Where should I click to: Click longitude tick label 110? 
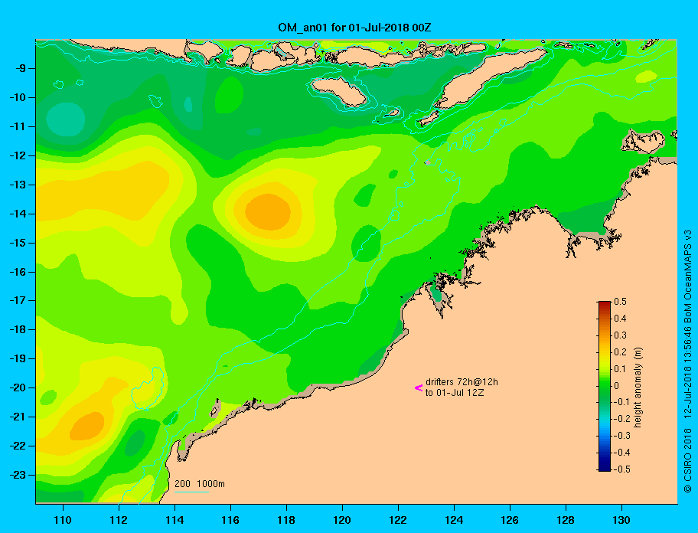[63, 520]
